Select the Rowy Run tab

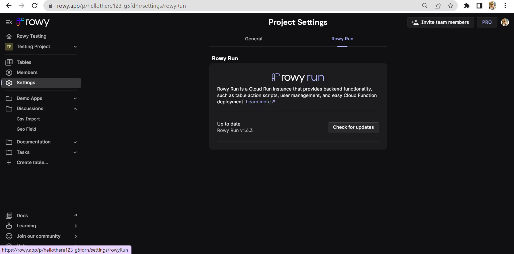click(342, 39)
